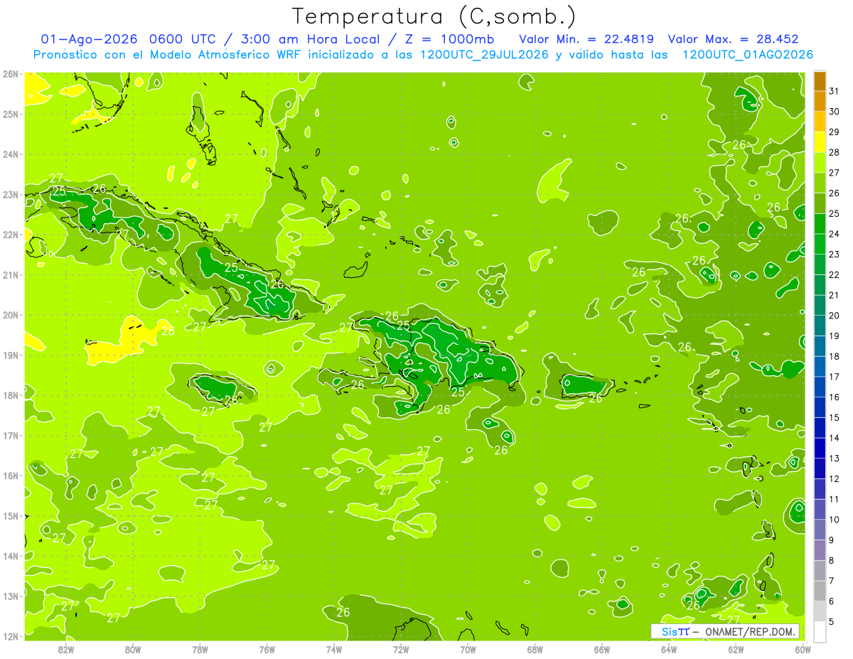Click the "12N" latitude label

click(x=10, y=636)
